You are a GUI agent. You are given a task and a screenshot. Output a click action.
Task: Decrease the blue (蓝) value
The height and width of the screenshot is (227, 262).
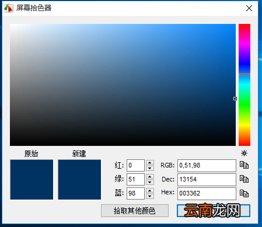(x=150, y=196)
